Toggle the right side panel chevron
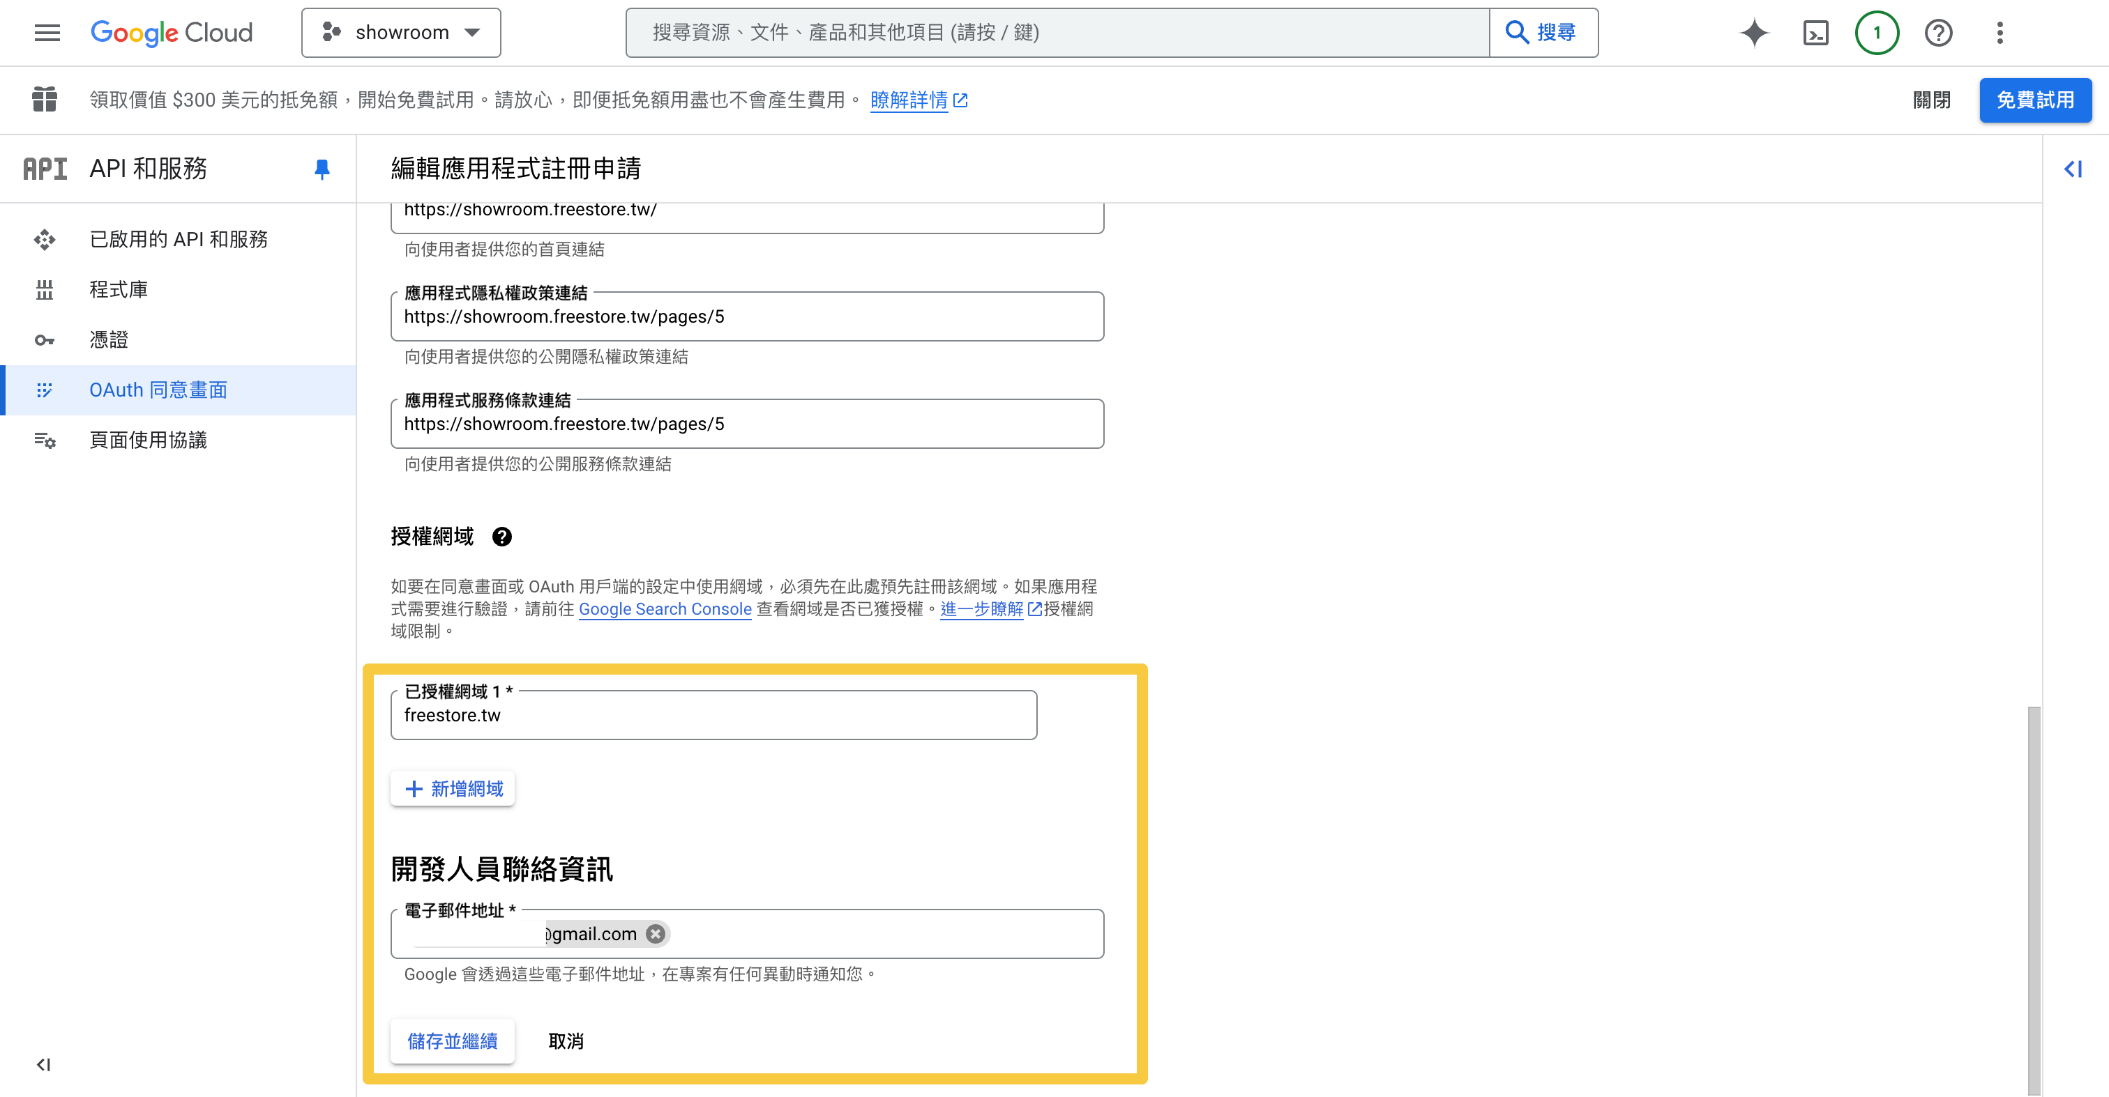Image resolution: width=2109 pixels, height=1097 pixels. 2073,169
